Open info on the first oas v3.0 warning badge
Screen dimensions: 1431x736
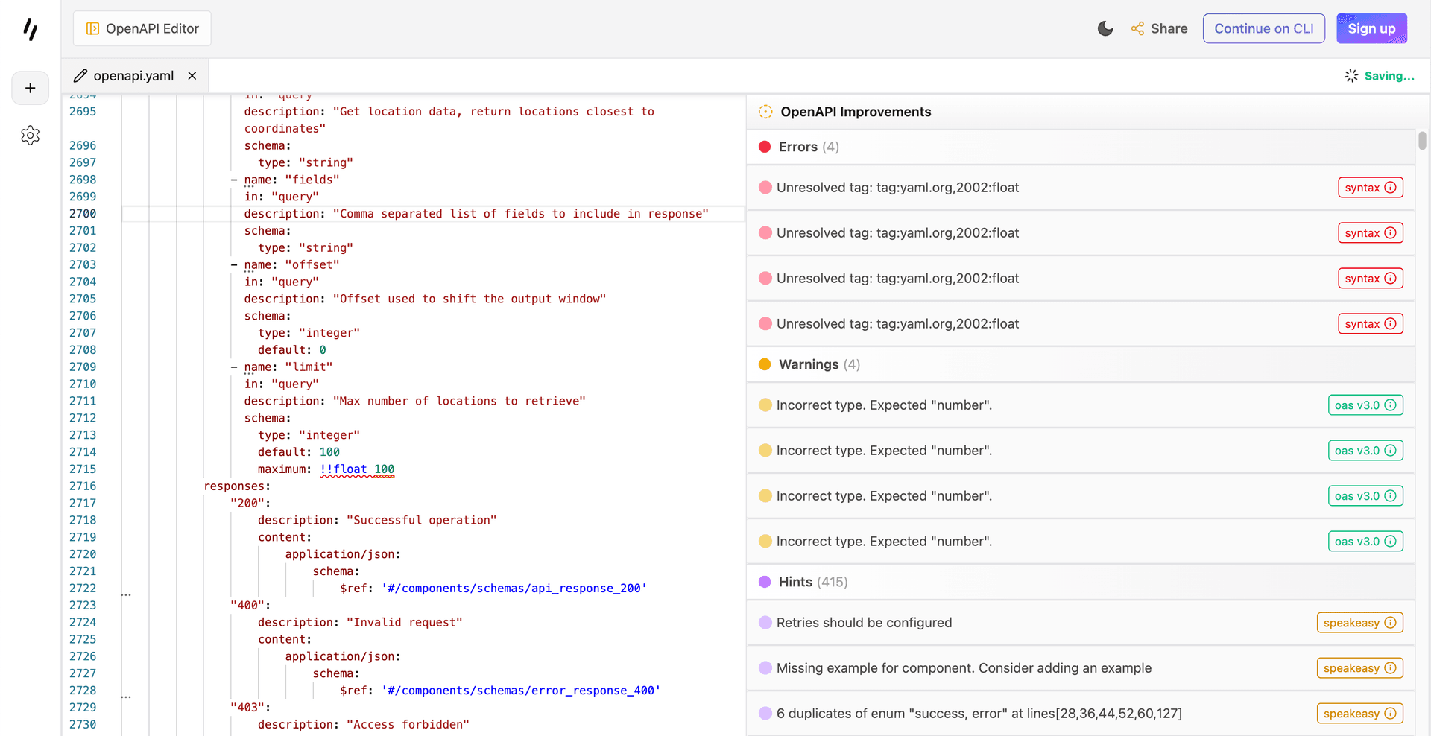(x=1391, y=405)
